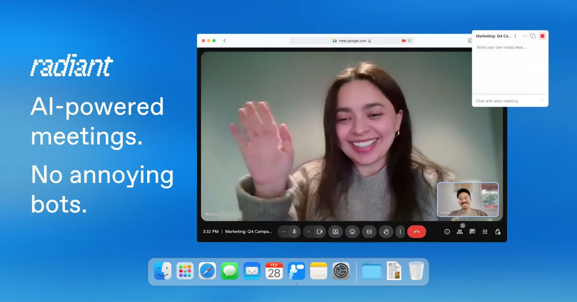This screenshot has width=577, height=302.
Task: Click the Radiant pop-out window icon
Action: point(533,36)
